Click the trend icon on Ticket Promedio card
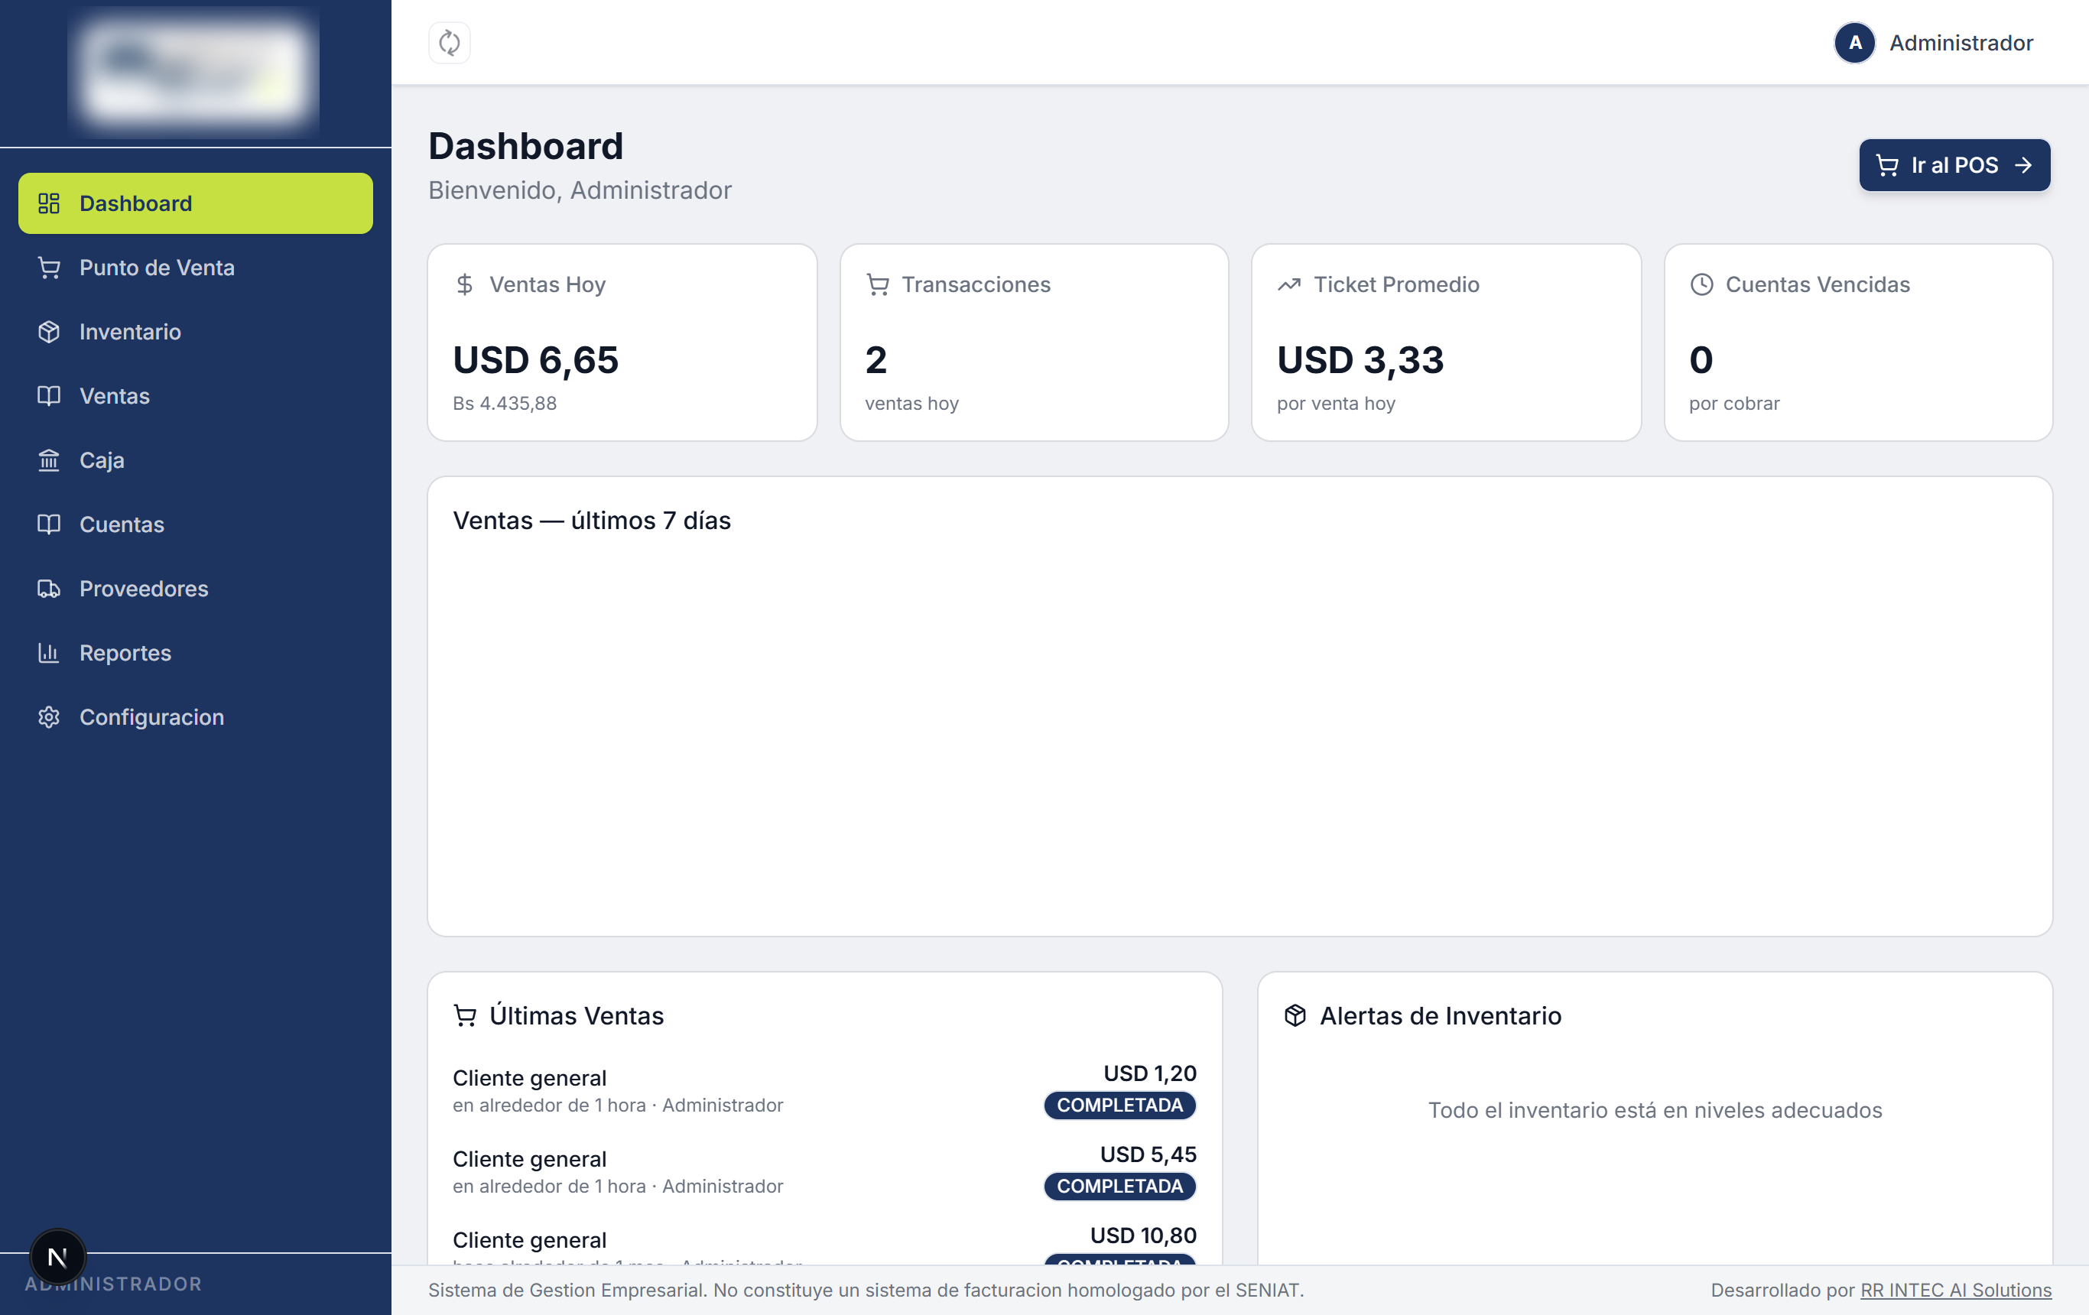Viewport: 2089px width, 1315px height. pos(1289,284)
